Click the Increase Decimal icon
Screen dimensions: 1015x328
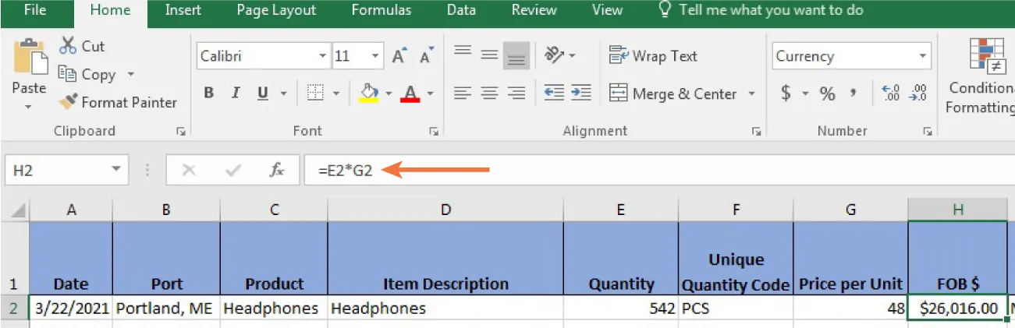click(891, 93)
